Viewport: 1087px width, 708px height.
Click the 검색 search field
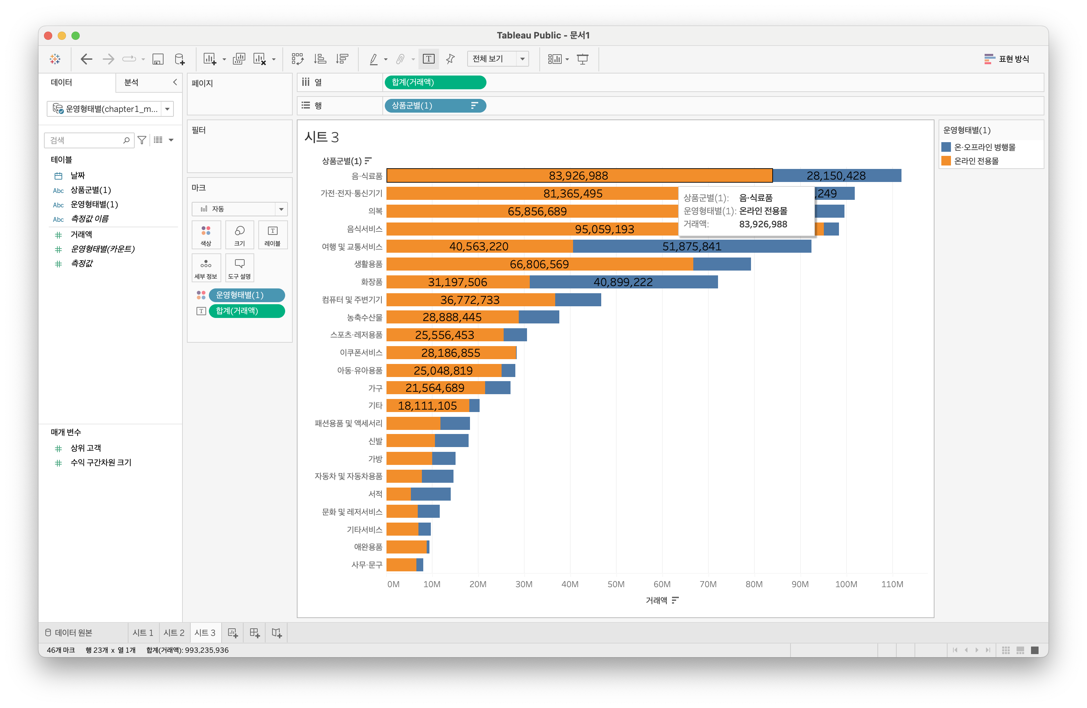point(85,140)
